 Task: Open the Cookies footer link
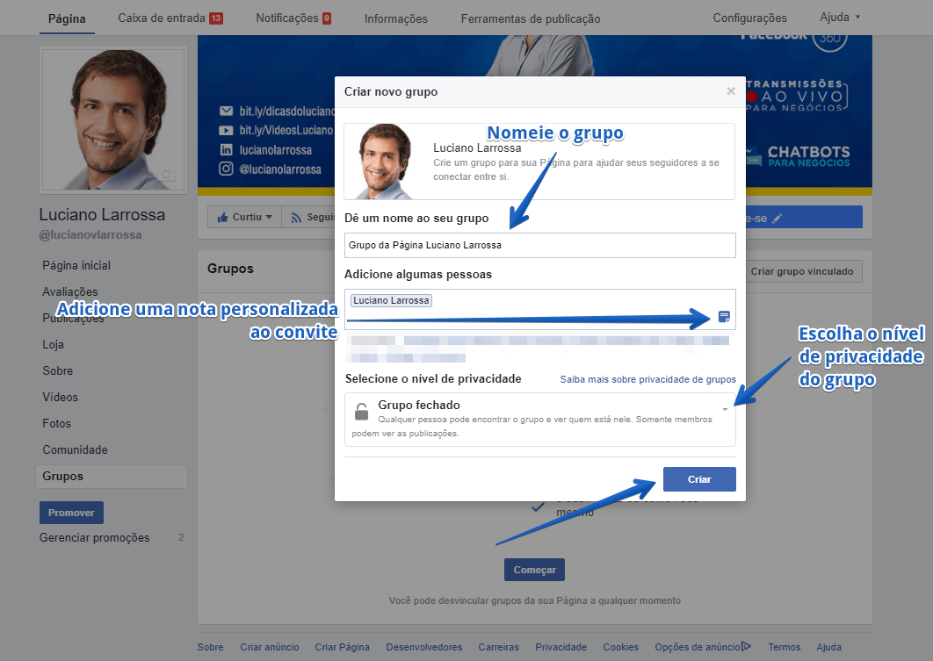pyautogui.click(x=620, y=647)
